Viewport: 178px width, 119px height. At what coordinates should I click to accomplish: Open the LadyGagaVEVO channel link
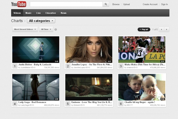(27, 105)
